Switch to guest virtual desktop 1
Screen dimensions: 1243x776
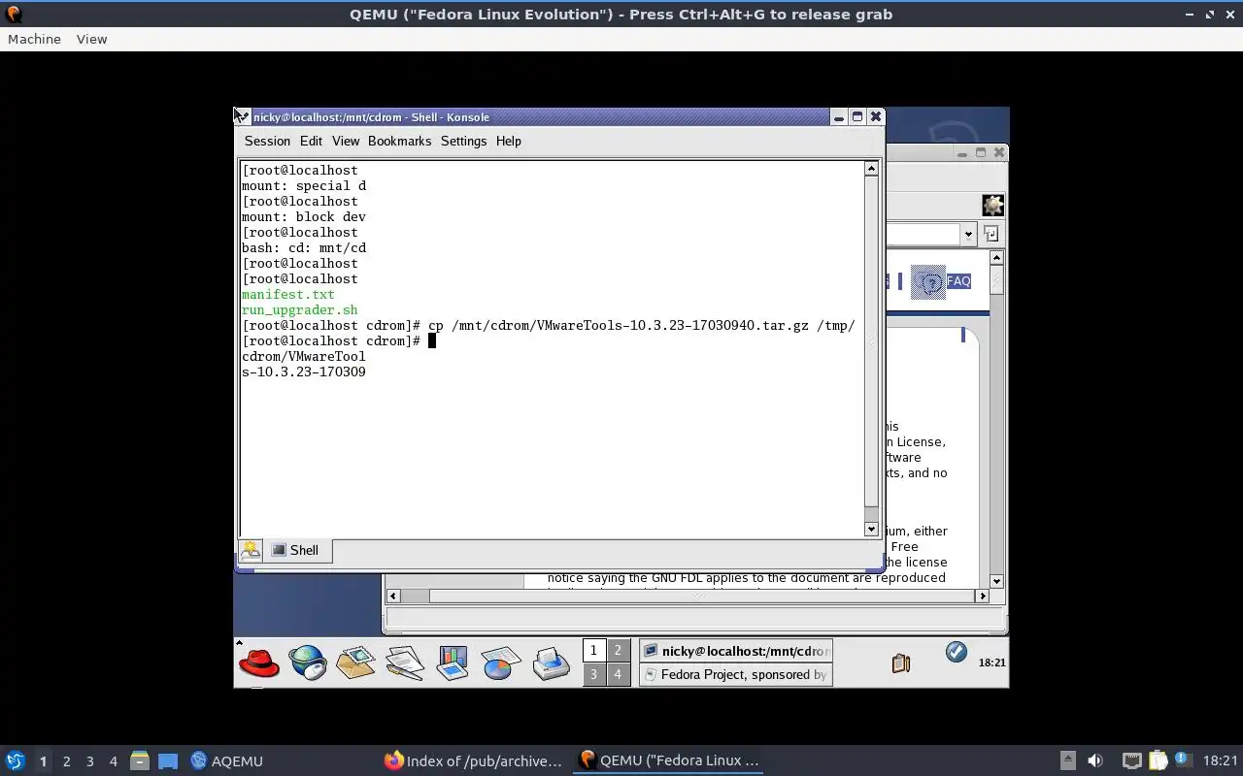(x=593, y=650)
